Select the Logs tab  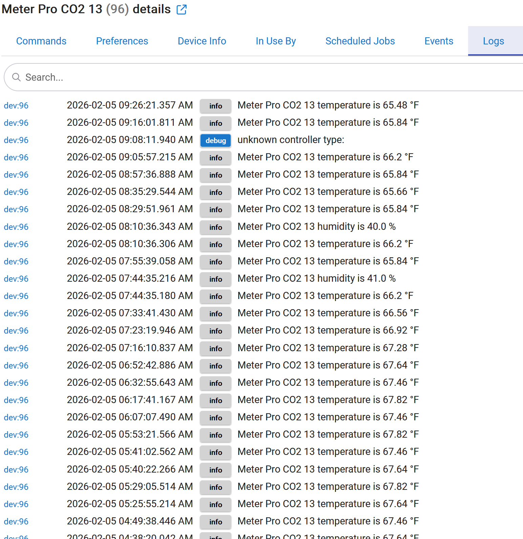(x=493, y=41)
